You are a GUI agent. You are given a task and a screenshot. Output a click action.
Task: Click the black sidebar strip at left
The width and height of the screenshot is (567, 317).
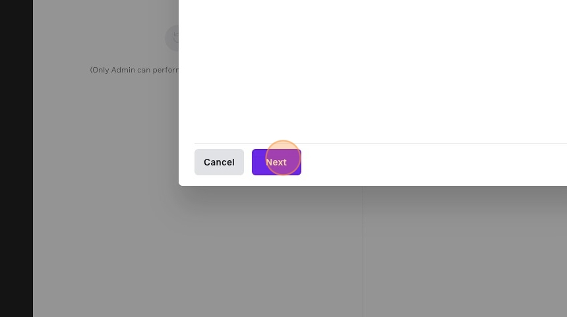tap(16, 158)
